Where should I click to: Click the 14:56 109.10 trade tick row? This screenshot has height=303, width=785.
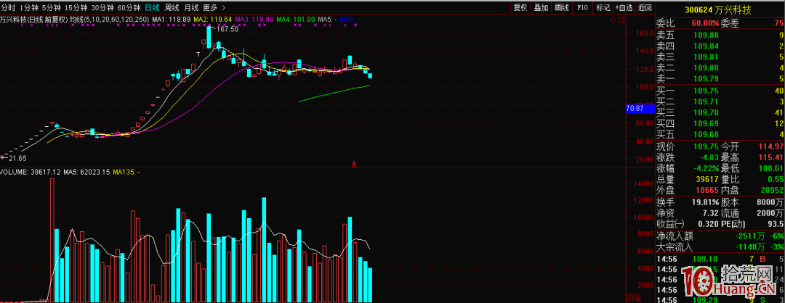click(x=720, y=259)
